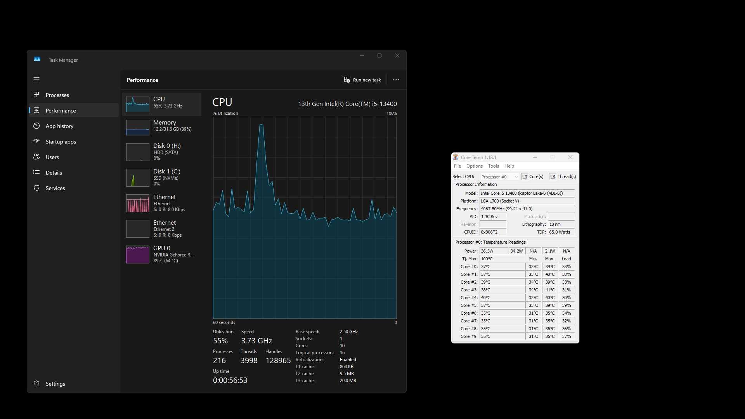745x419 pixels.
Task: Click the Power 36.3W reading
Action: coord(494,251)
